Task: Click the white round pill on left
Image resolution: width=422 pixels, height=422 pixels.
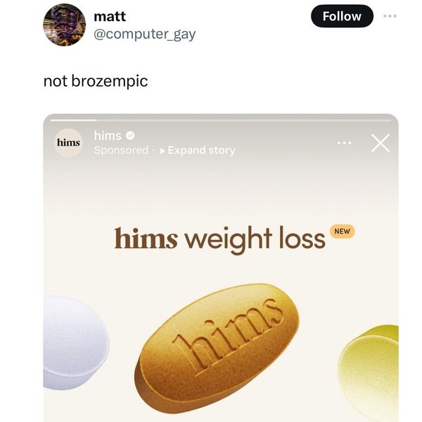Action: (x=75, y=343)
